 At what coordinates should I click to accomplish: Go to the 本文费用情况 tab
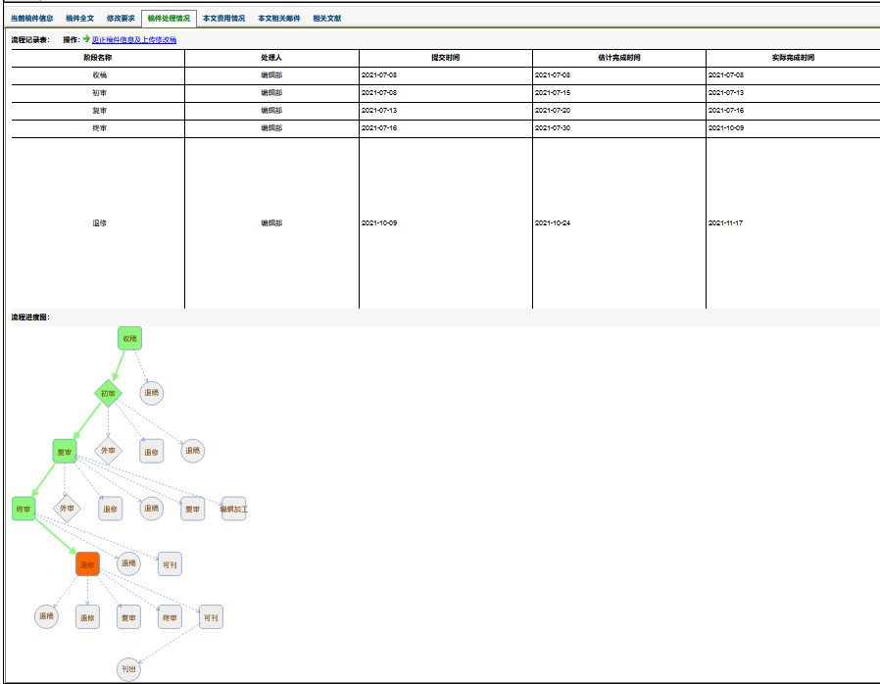223,18
